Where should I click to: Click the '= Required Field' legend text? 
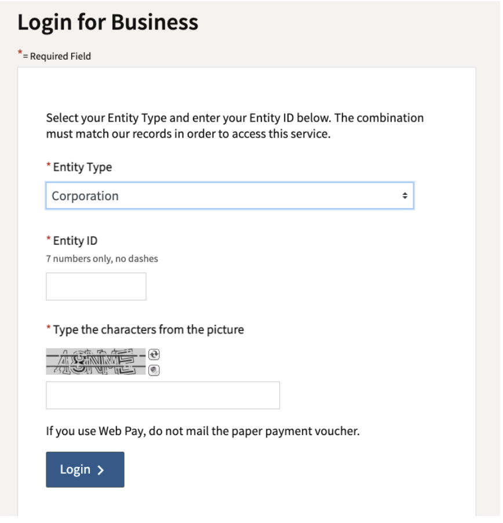(x=57, y=56)
